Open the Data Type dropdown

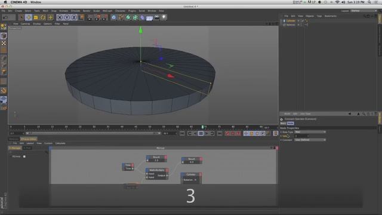[x=310, y=132]
